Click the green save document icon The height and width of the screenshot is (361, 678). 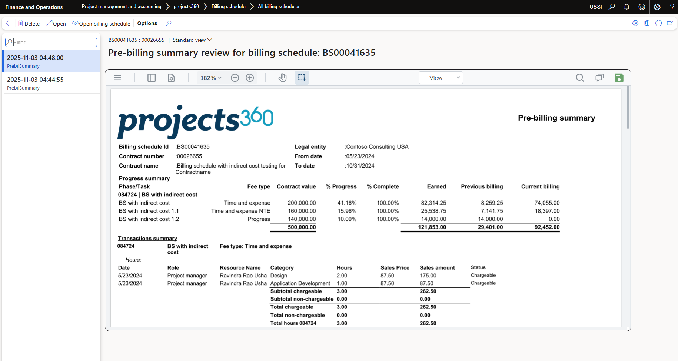[619, 78]
